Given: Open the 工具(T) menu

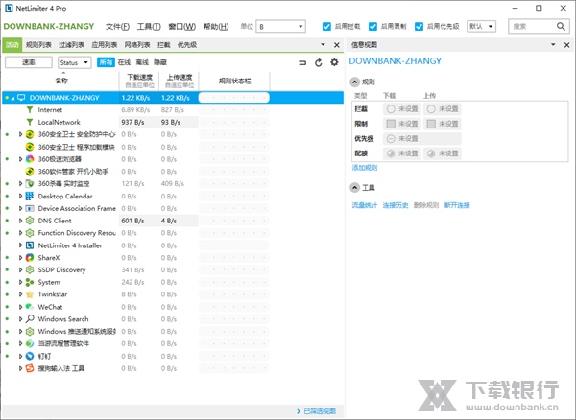Looking at the screenshot, I should (149, 27).
